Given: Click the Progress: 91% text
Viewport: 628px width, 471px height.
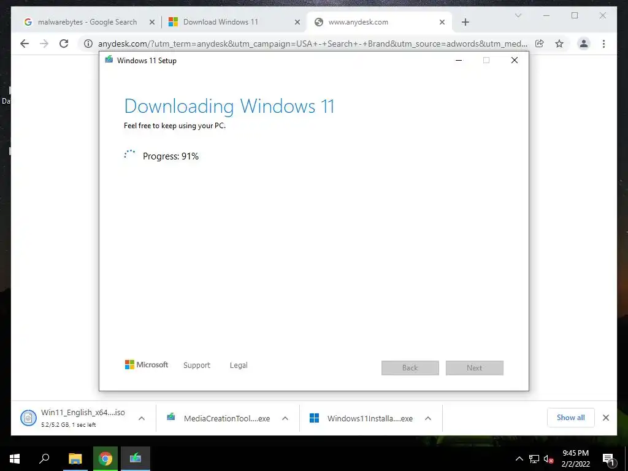Looking at the screenshot, I should pyautogui.click(x=170, y=156).
